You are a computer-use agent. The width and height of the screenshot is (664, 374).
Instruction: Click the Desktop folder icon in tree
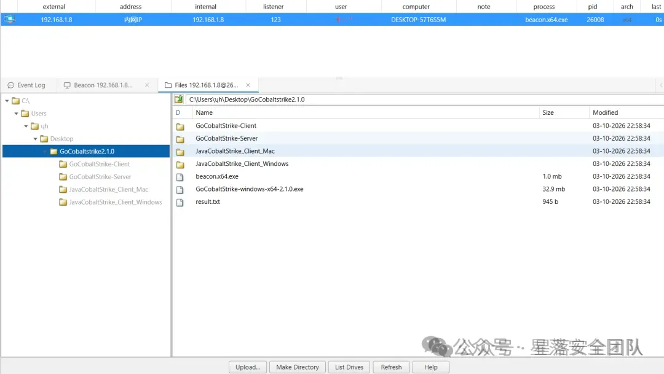coord(44,139)
